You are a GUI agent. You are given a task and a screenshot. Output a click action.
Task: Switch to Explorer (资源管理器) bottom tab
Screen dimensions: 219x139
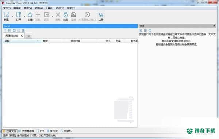(26, 131)
